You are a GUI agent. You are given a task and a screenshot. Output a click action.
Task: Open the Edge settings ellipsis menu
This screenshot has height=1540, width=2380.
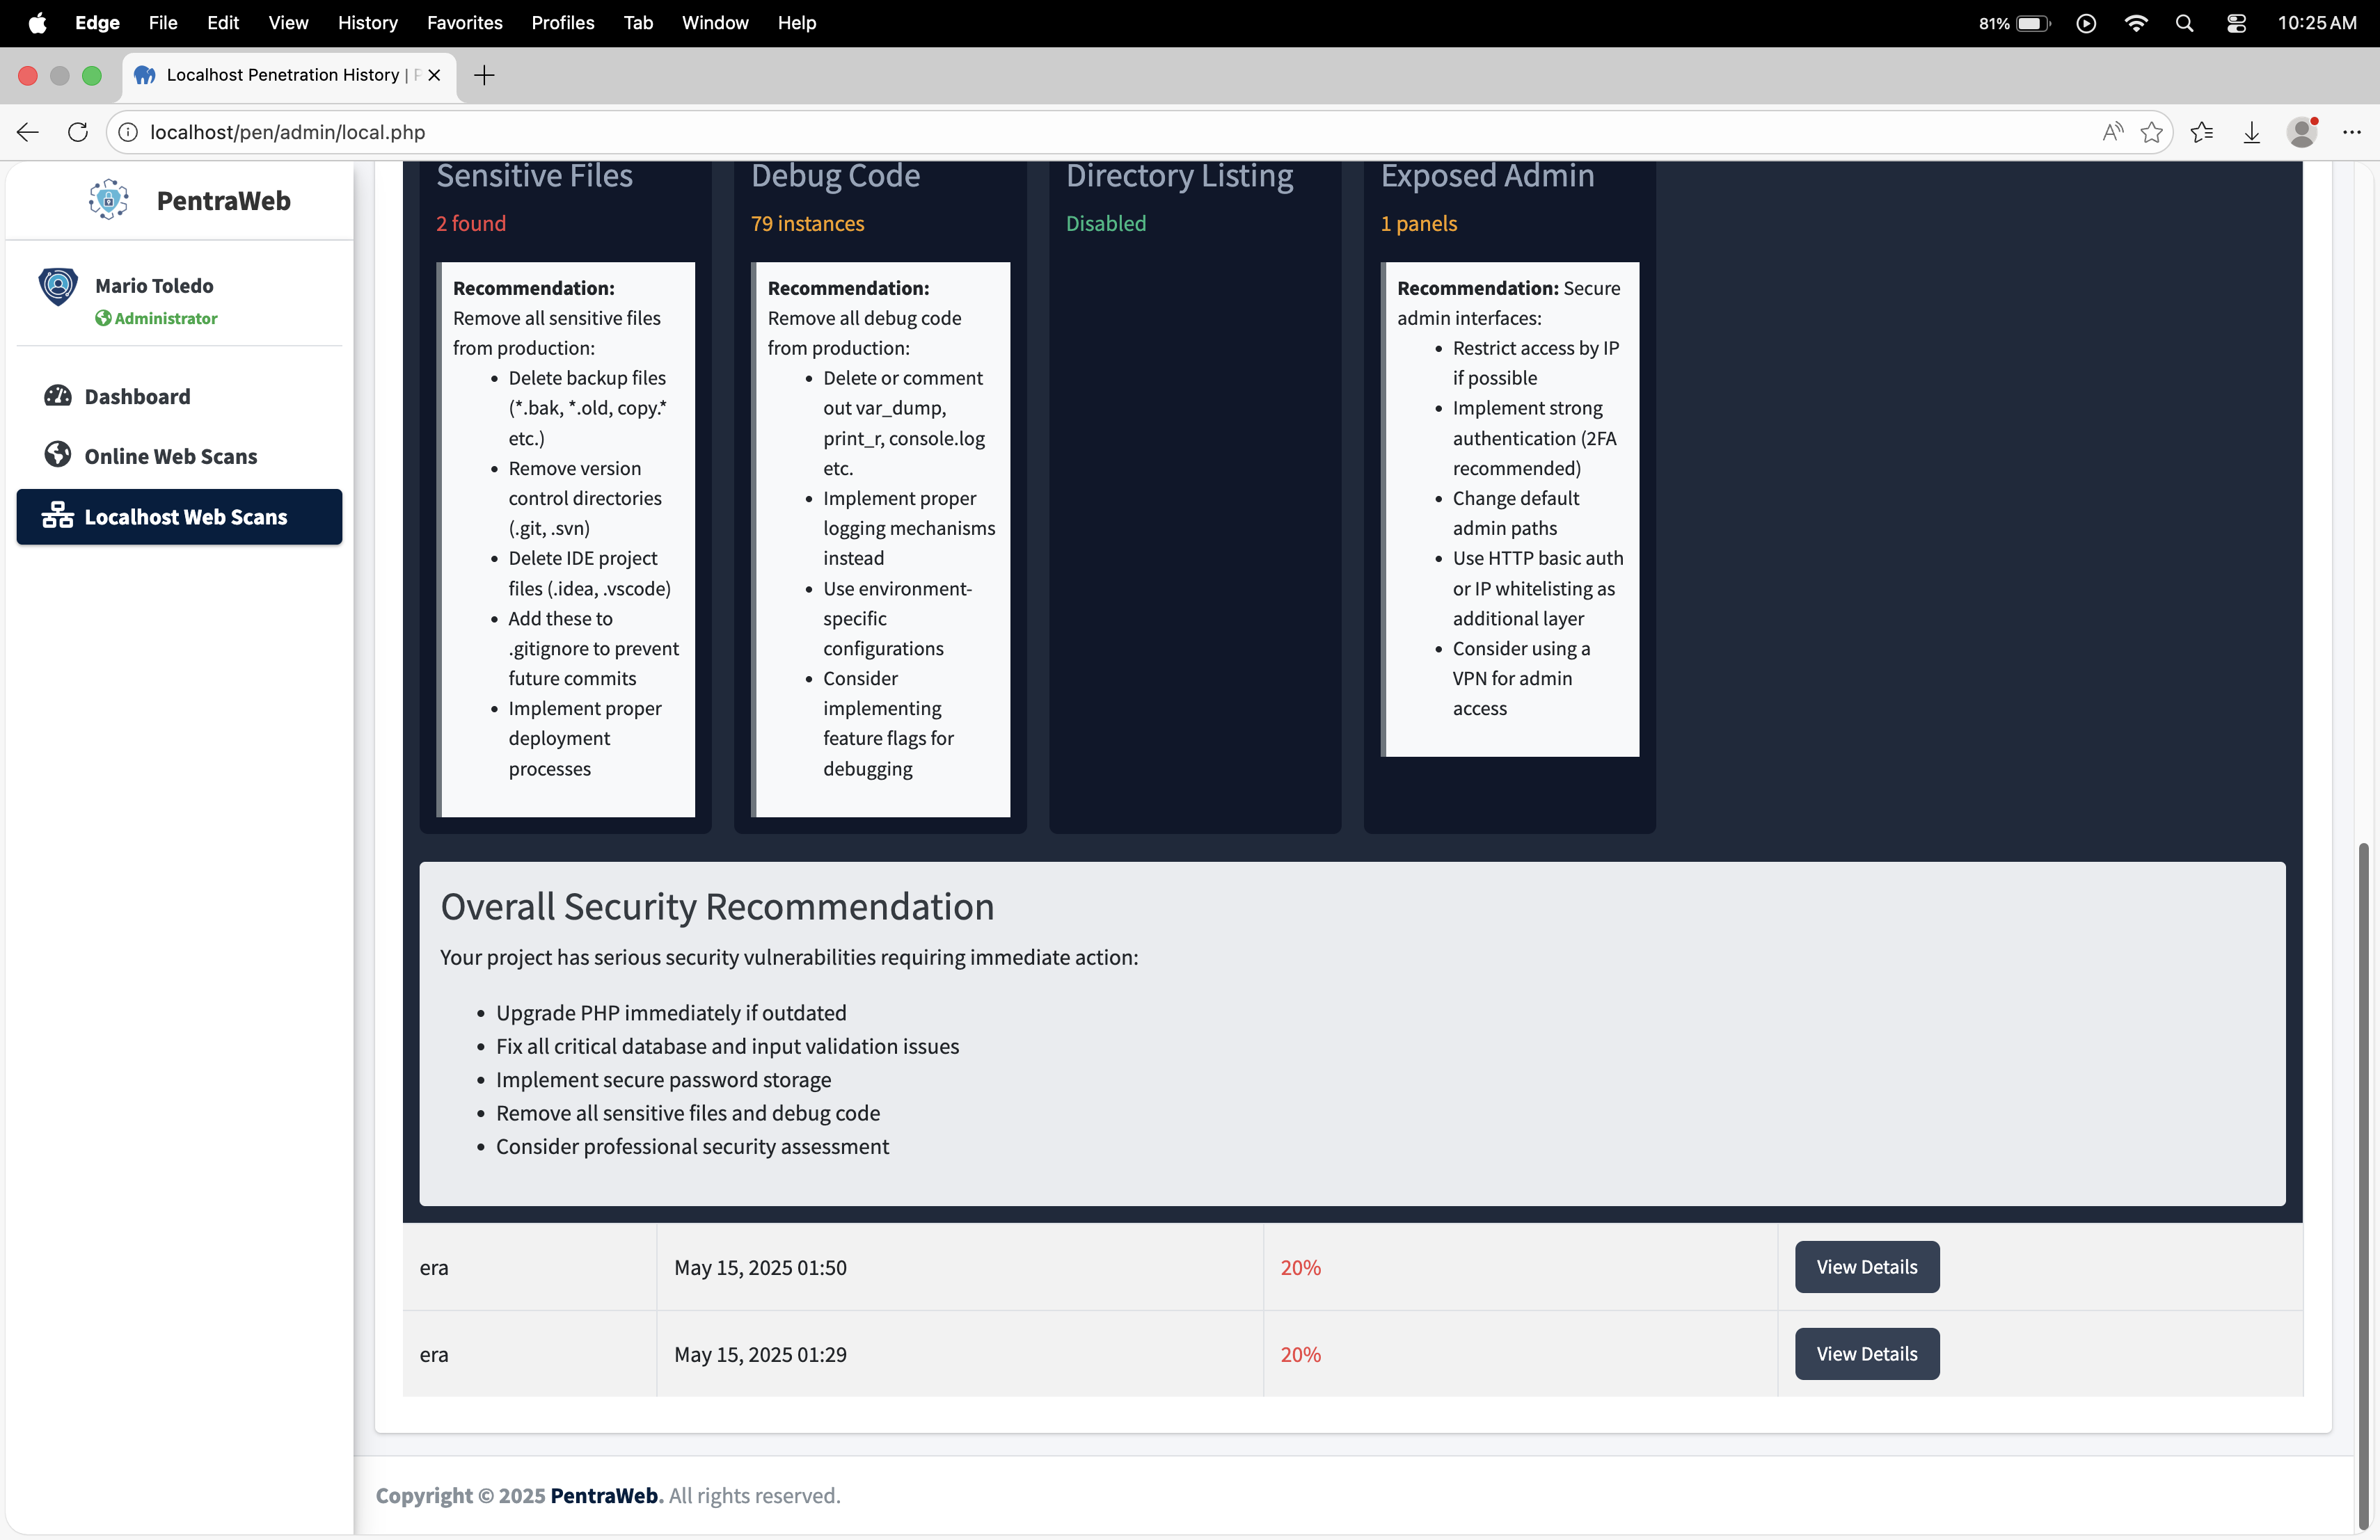(2351, 132)
